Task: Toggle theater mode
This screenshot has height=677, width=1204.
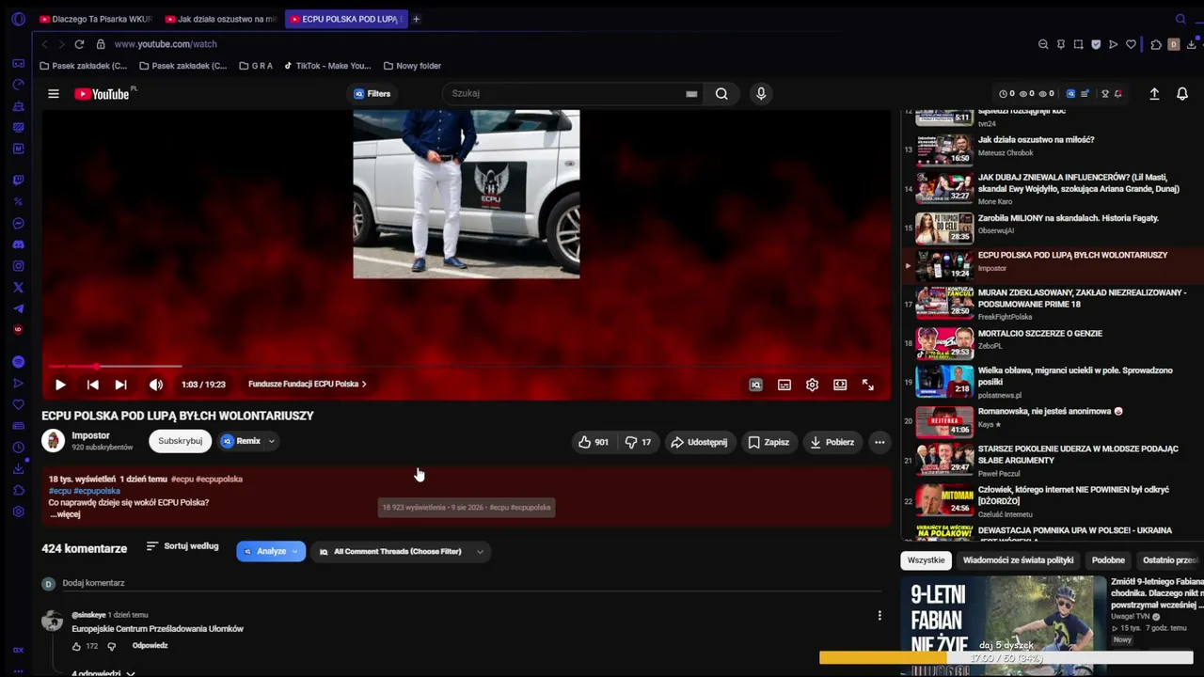Action: [840, 385]
